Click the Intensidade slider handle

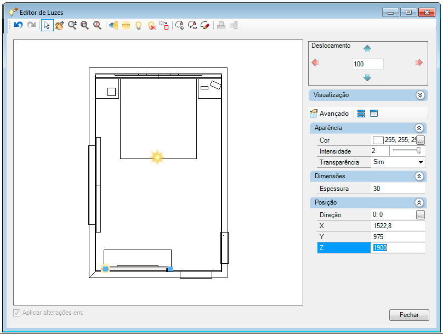(x=419, y=150)
